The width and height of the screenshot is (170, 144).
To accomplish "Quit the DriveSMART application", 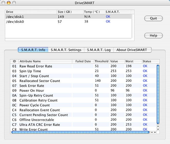I will tap(153, 18).
